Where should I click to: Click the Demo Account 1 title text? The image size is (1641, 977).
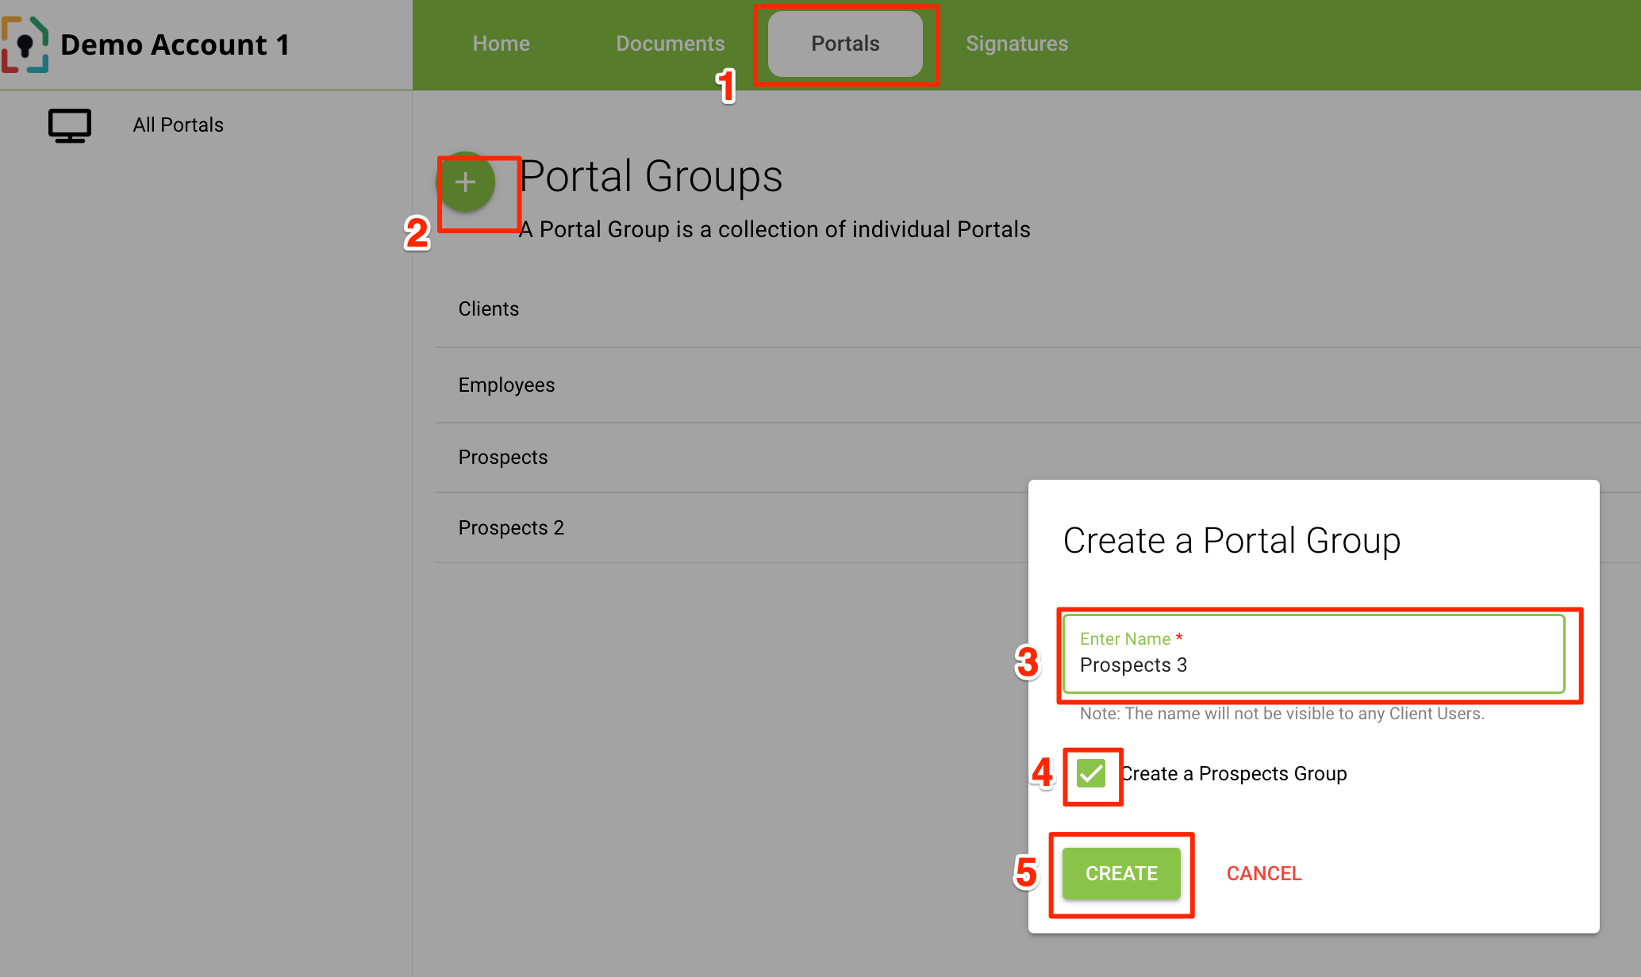[175, 45]
